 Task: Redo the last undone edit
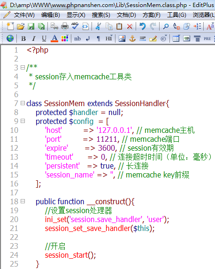tap(153, 26)
